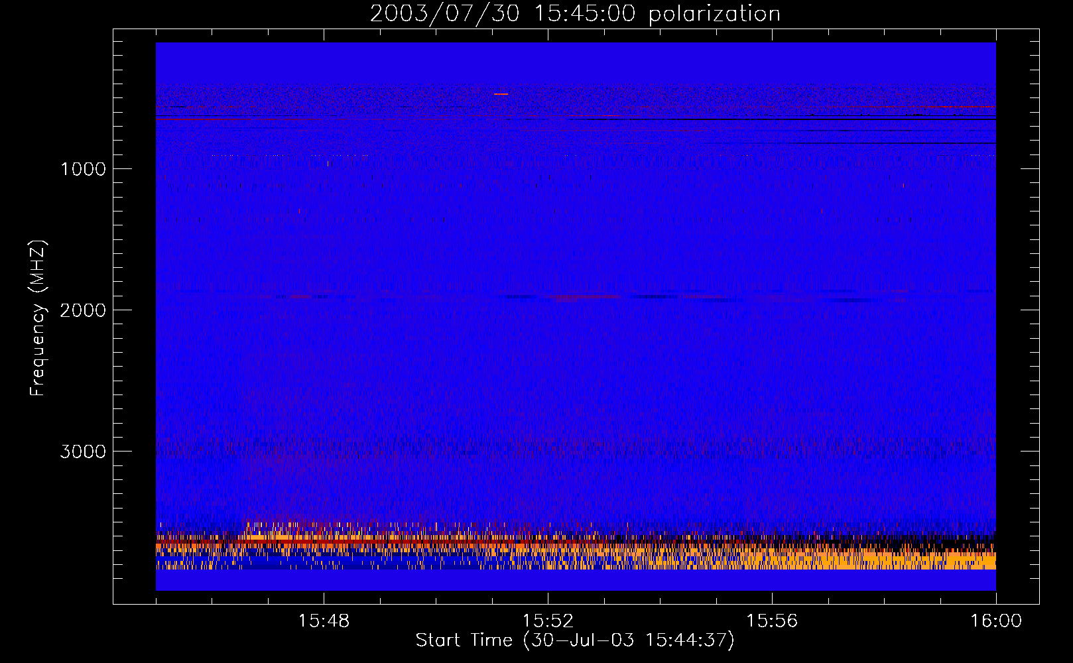Click the 'Frequency (MHZ)' y-axis label
This screenshot has width=1073, height=663.
(38, 318)
